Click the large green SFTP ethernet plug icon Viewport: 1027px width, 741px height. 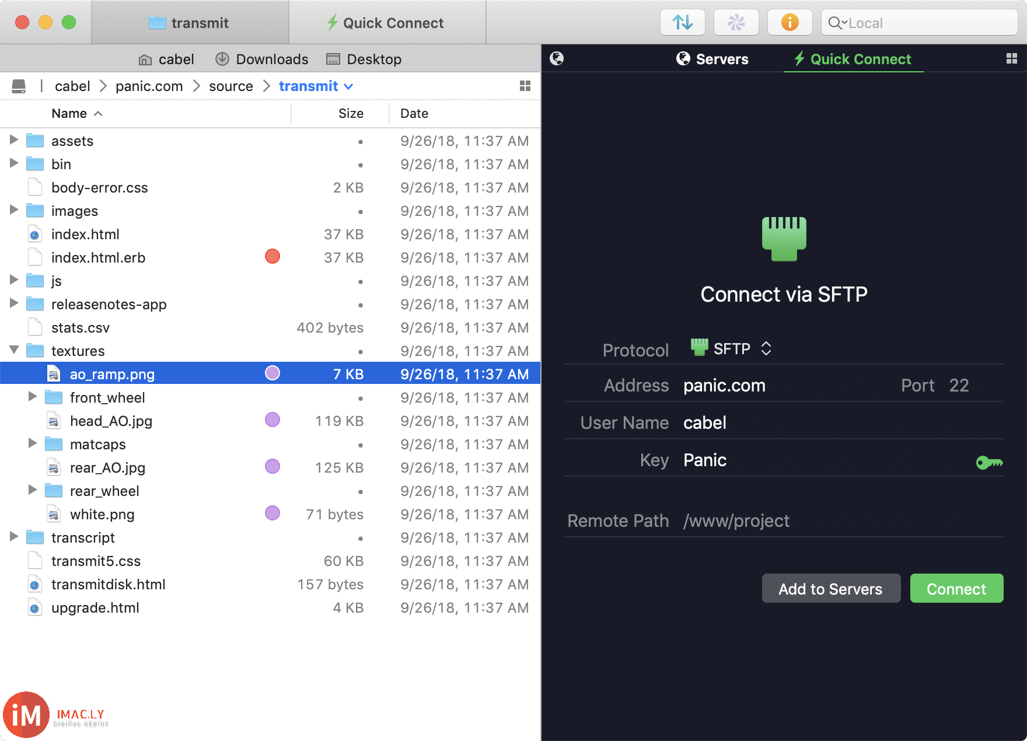tap(784, 239)
